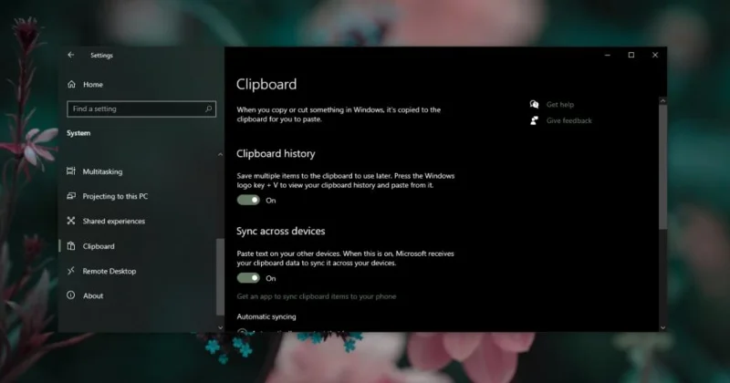Screen dimensions: 730x383
Task: Open Shared experiences settings
Action: [x=113, y=221]
